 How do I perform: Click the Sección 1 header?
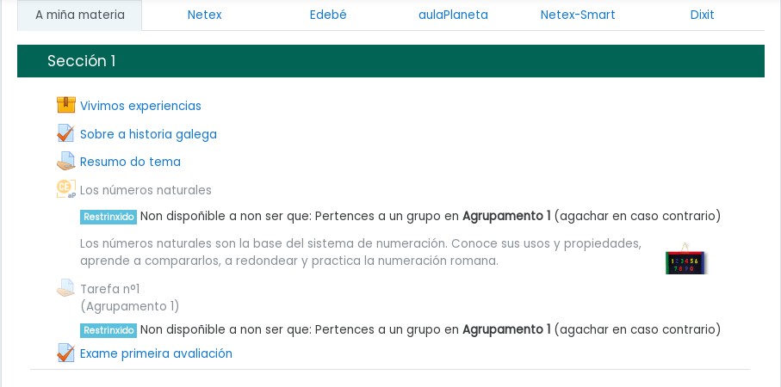tap(82, 61)
